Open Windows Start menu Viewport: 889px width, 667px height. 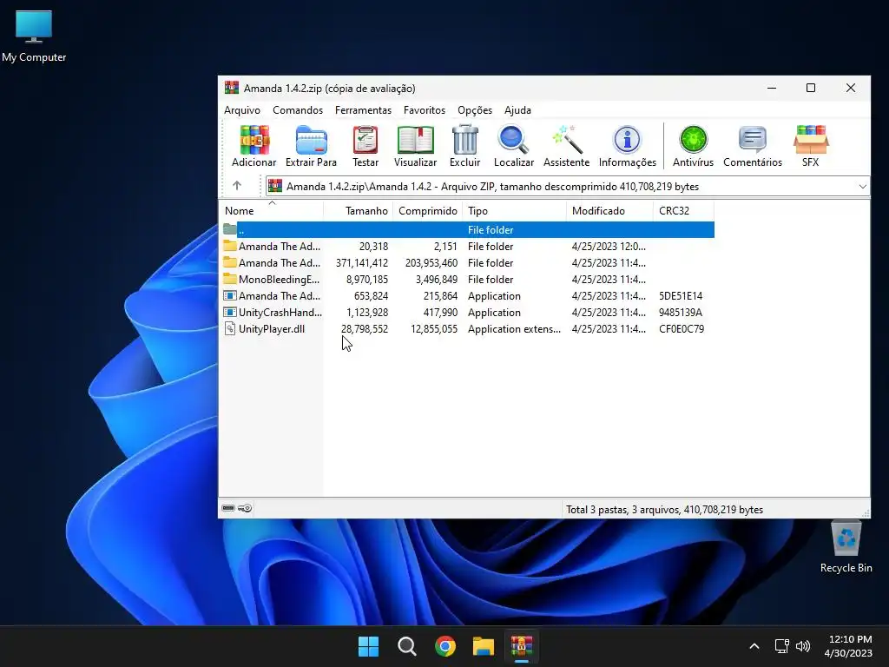(x=368, y=646)
